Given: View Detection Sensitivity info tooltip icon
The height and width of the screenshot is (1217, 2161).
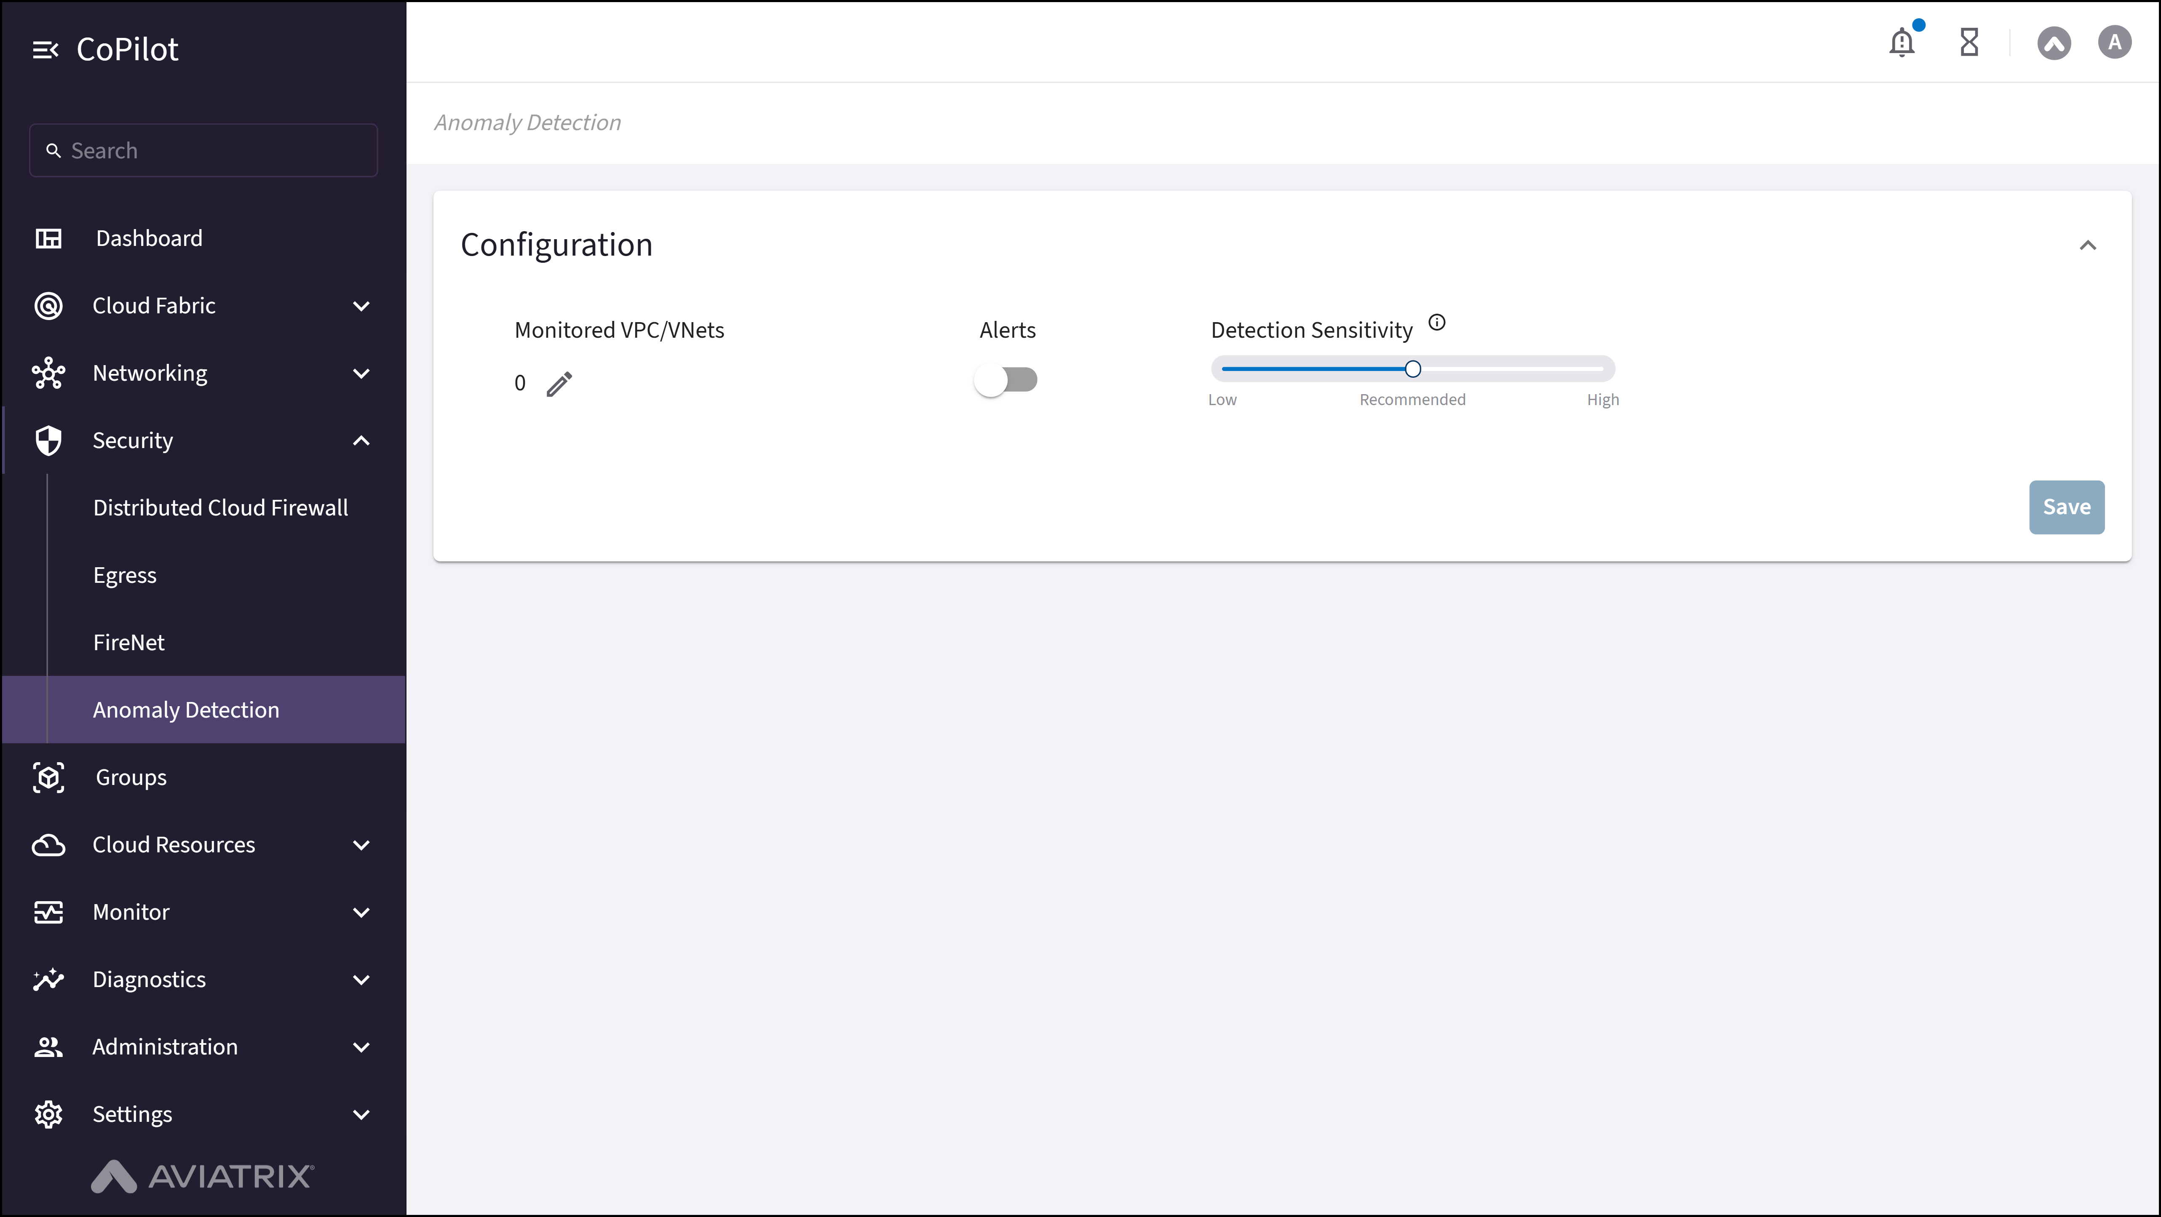Looking at the screenshot, I should point(1436,322).
